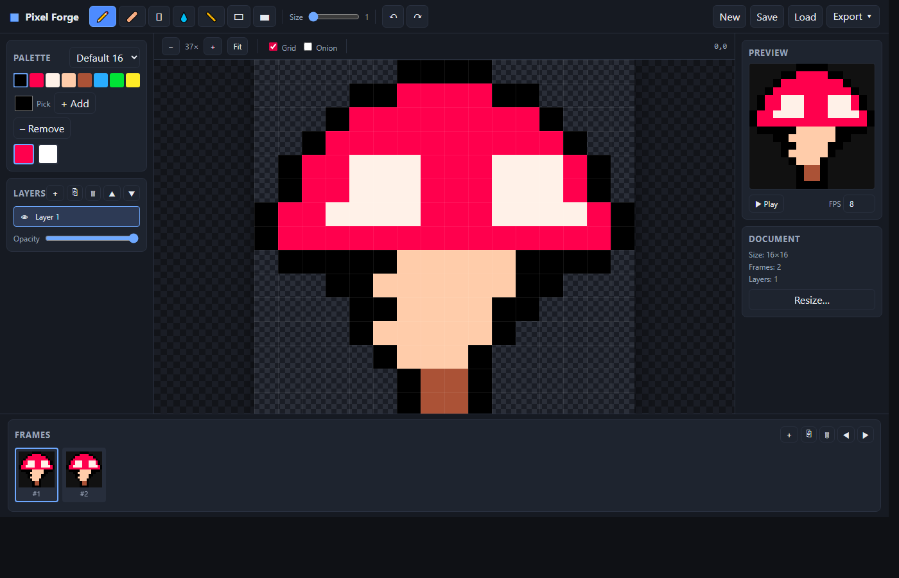
Task: Hide Layer 1 with eye icon
Action: click(x=24, y=217)
